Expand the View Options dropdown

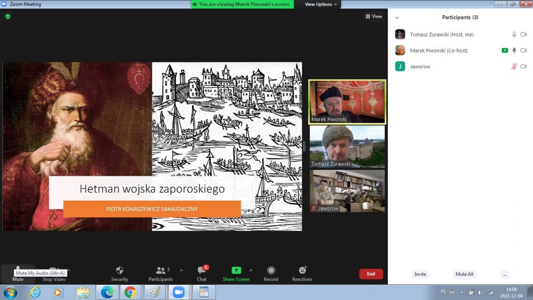tap(321, 4)
